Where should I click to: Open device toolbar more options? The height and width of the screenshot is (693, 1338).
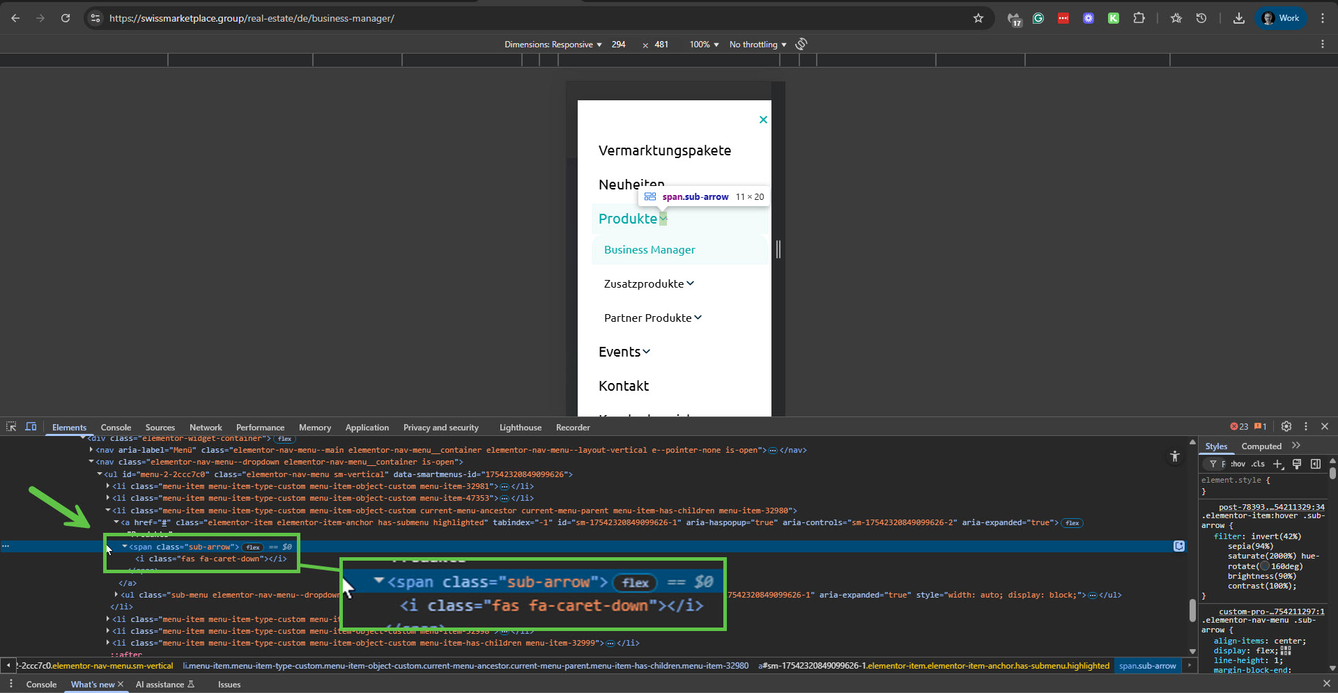[1323, 44]
